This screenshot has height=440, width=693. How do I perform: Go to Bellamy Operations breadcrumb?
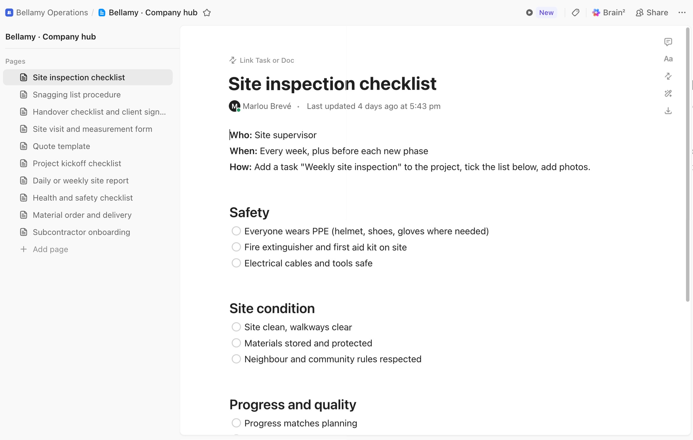tap(52, 13)
